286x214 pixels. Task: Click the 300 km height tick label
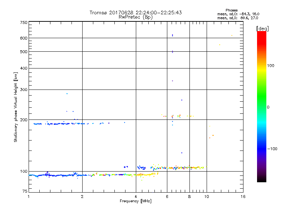coord(24,90)
